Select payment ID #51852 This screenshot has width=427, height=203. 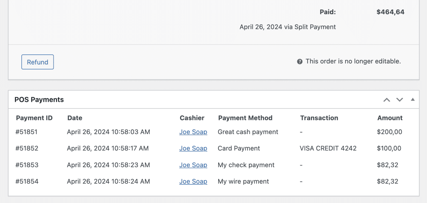(x=26, y=148)
